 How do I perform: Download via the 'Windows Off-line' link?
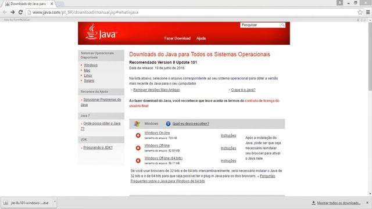pyautogui.click(x=157, y=146)
